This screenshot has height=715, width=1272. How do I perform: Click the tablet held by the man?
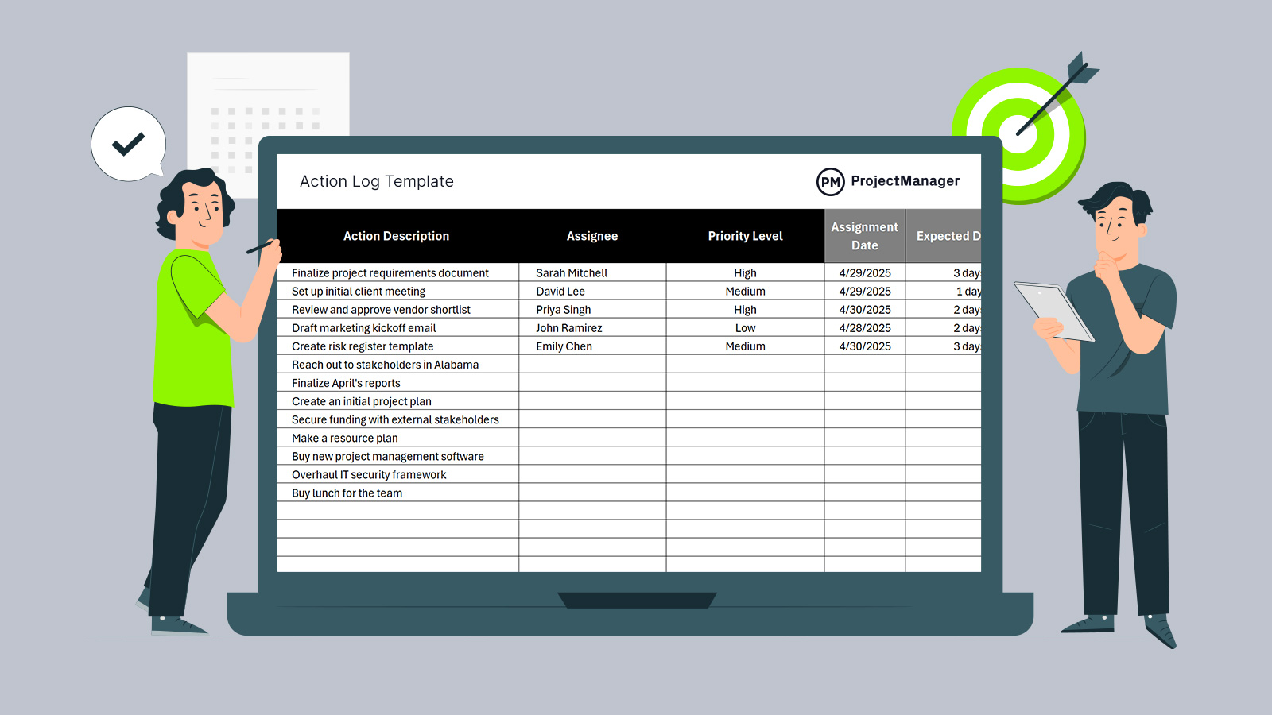(1053, 311)
